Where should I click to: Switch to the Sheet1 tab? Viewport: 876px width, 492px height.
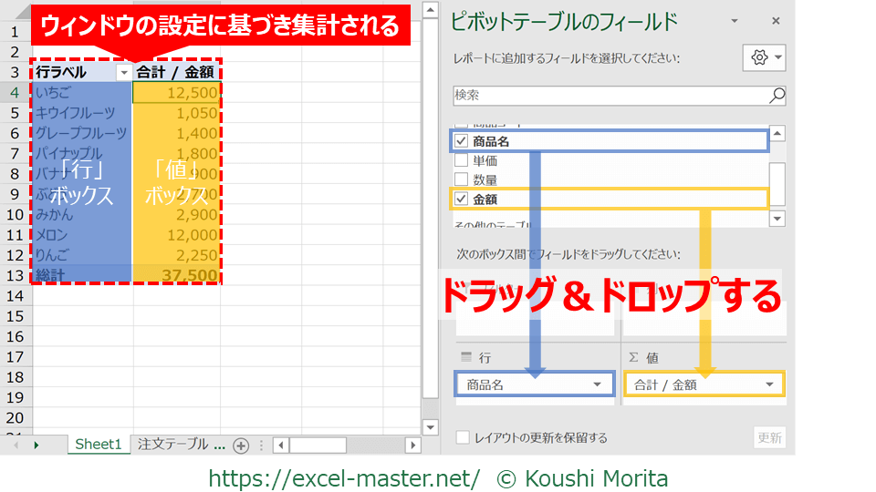tap(98, 445)
